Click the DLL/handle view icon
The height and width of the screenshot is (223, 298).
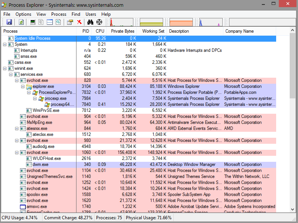coord(58,22)
